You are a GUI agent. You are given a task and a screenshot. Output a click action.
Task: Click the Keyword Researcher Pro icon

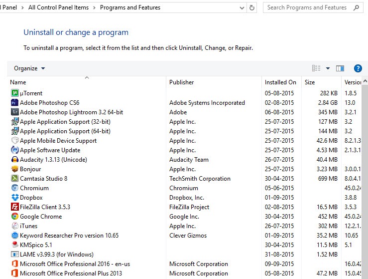pos(15,235)
